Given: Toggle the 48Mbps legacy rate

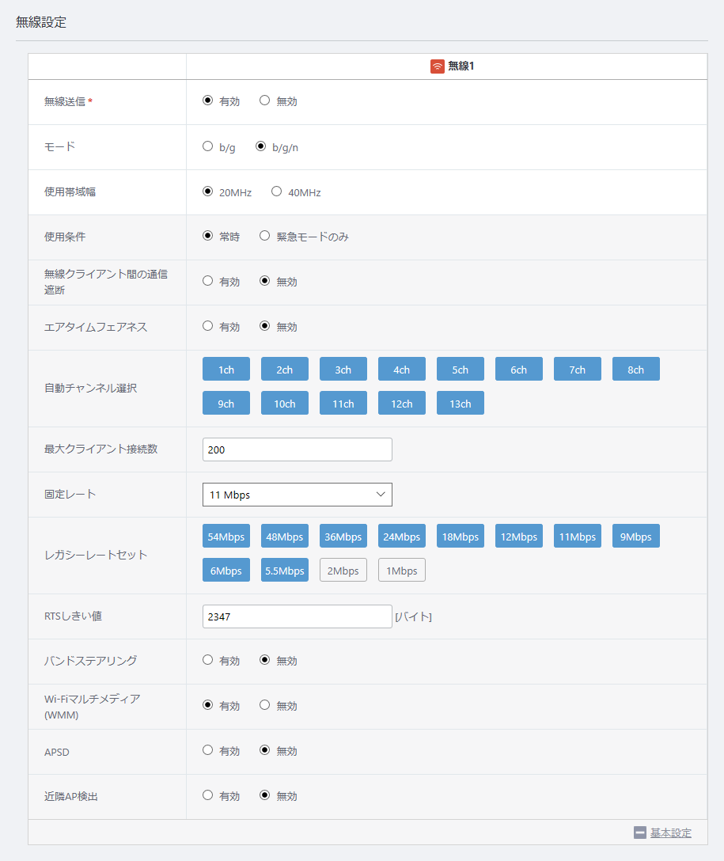Looking at the screenshot, I should click(284, 537).
